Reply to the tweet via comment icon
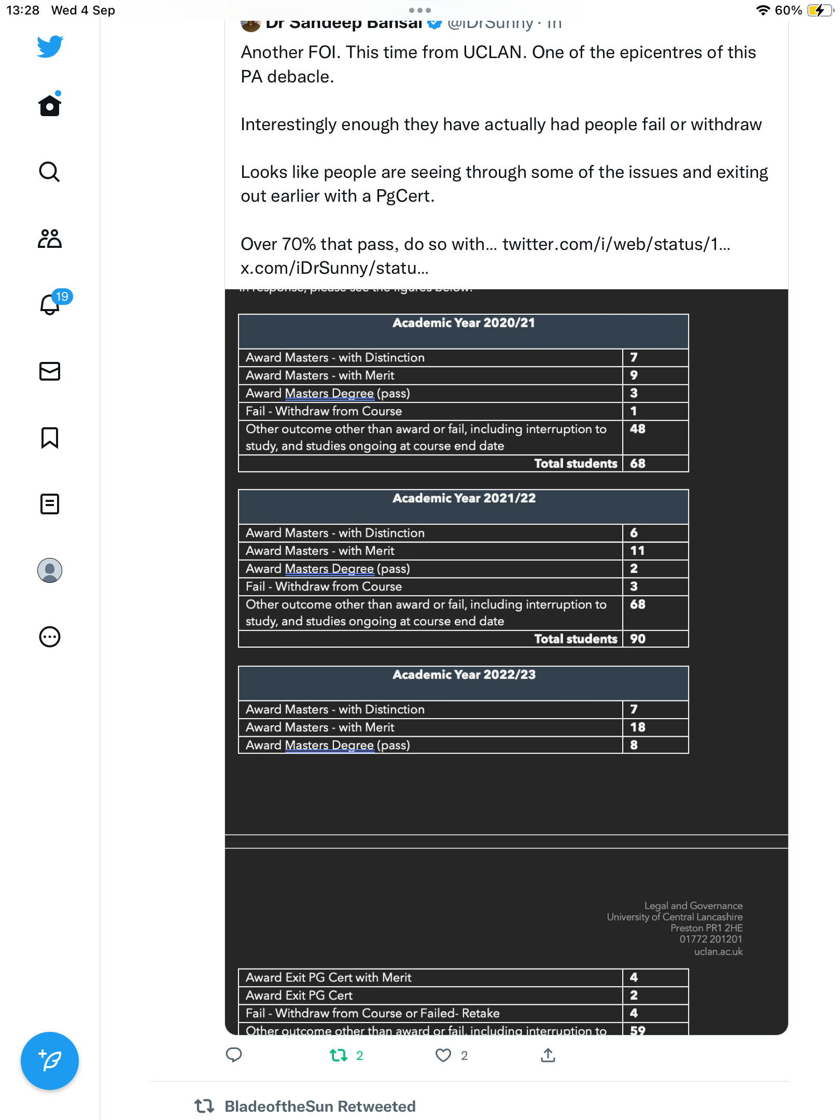 (x=234, y=1055)
